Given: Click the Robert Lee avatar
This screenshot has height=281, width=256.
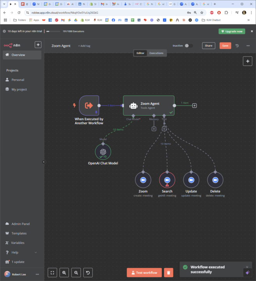Looking at the screenshot, I should (x=7, y=274).
